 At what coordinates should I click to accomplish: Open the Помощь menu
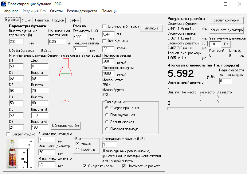(x=109, y=11)
